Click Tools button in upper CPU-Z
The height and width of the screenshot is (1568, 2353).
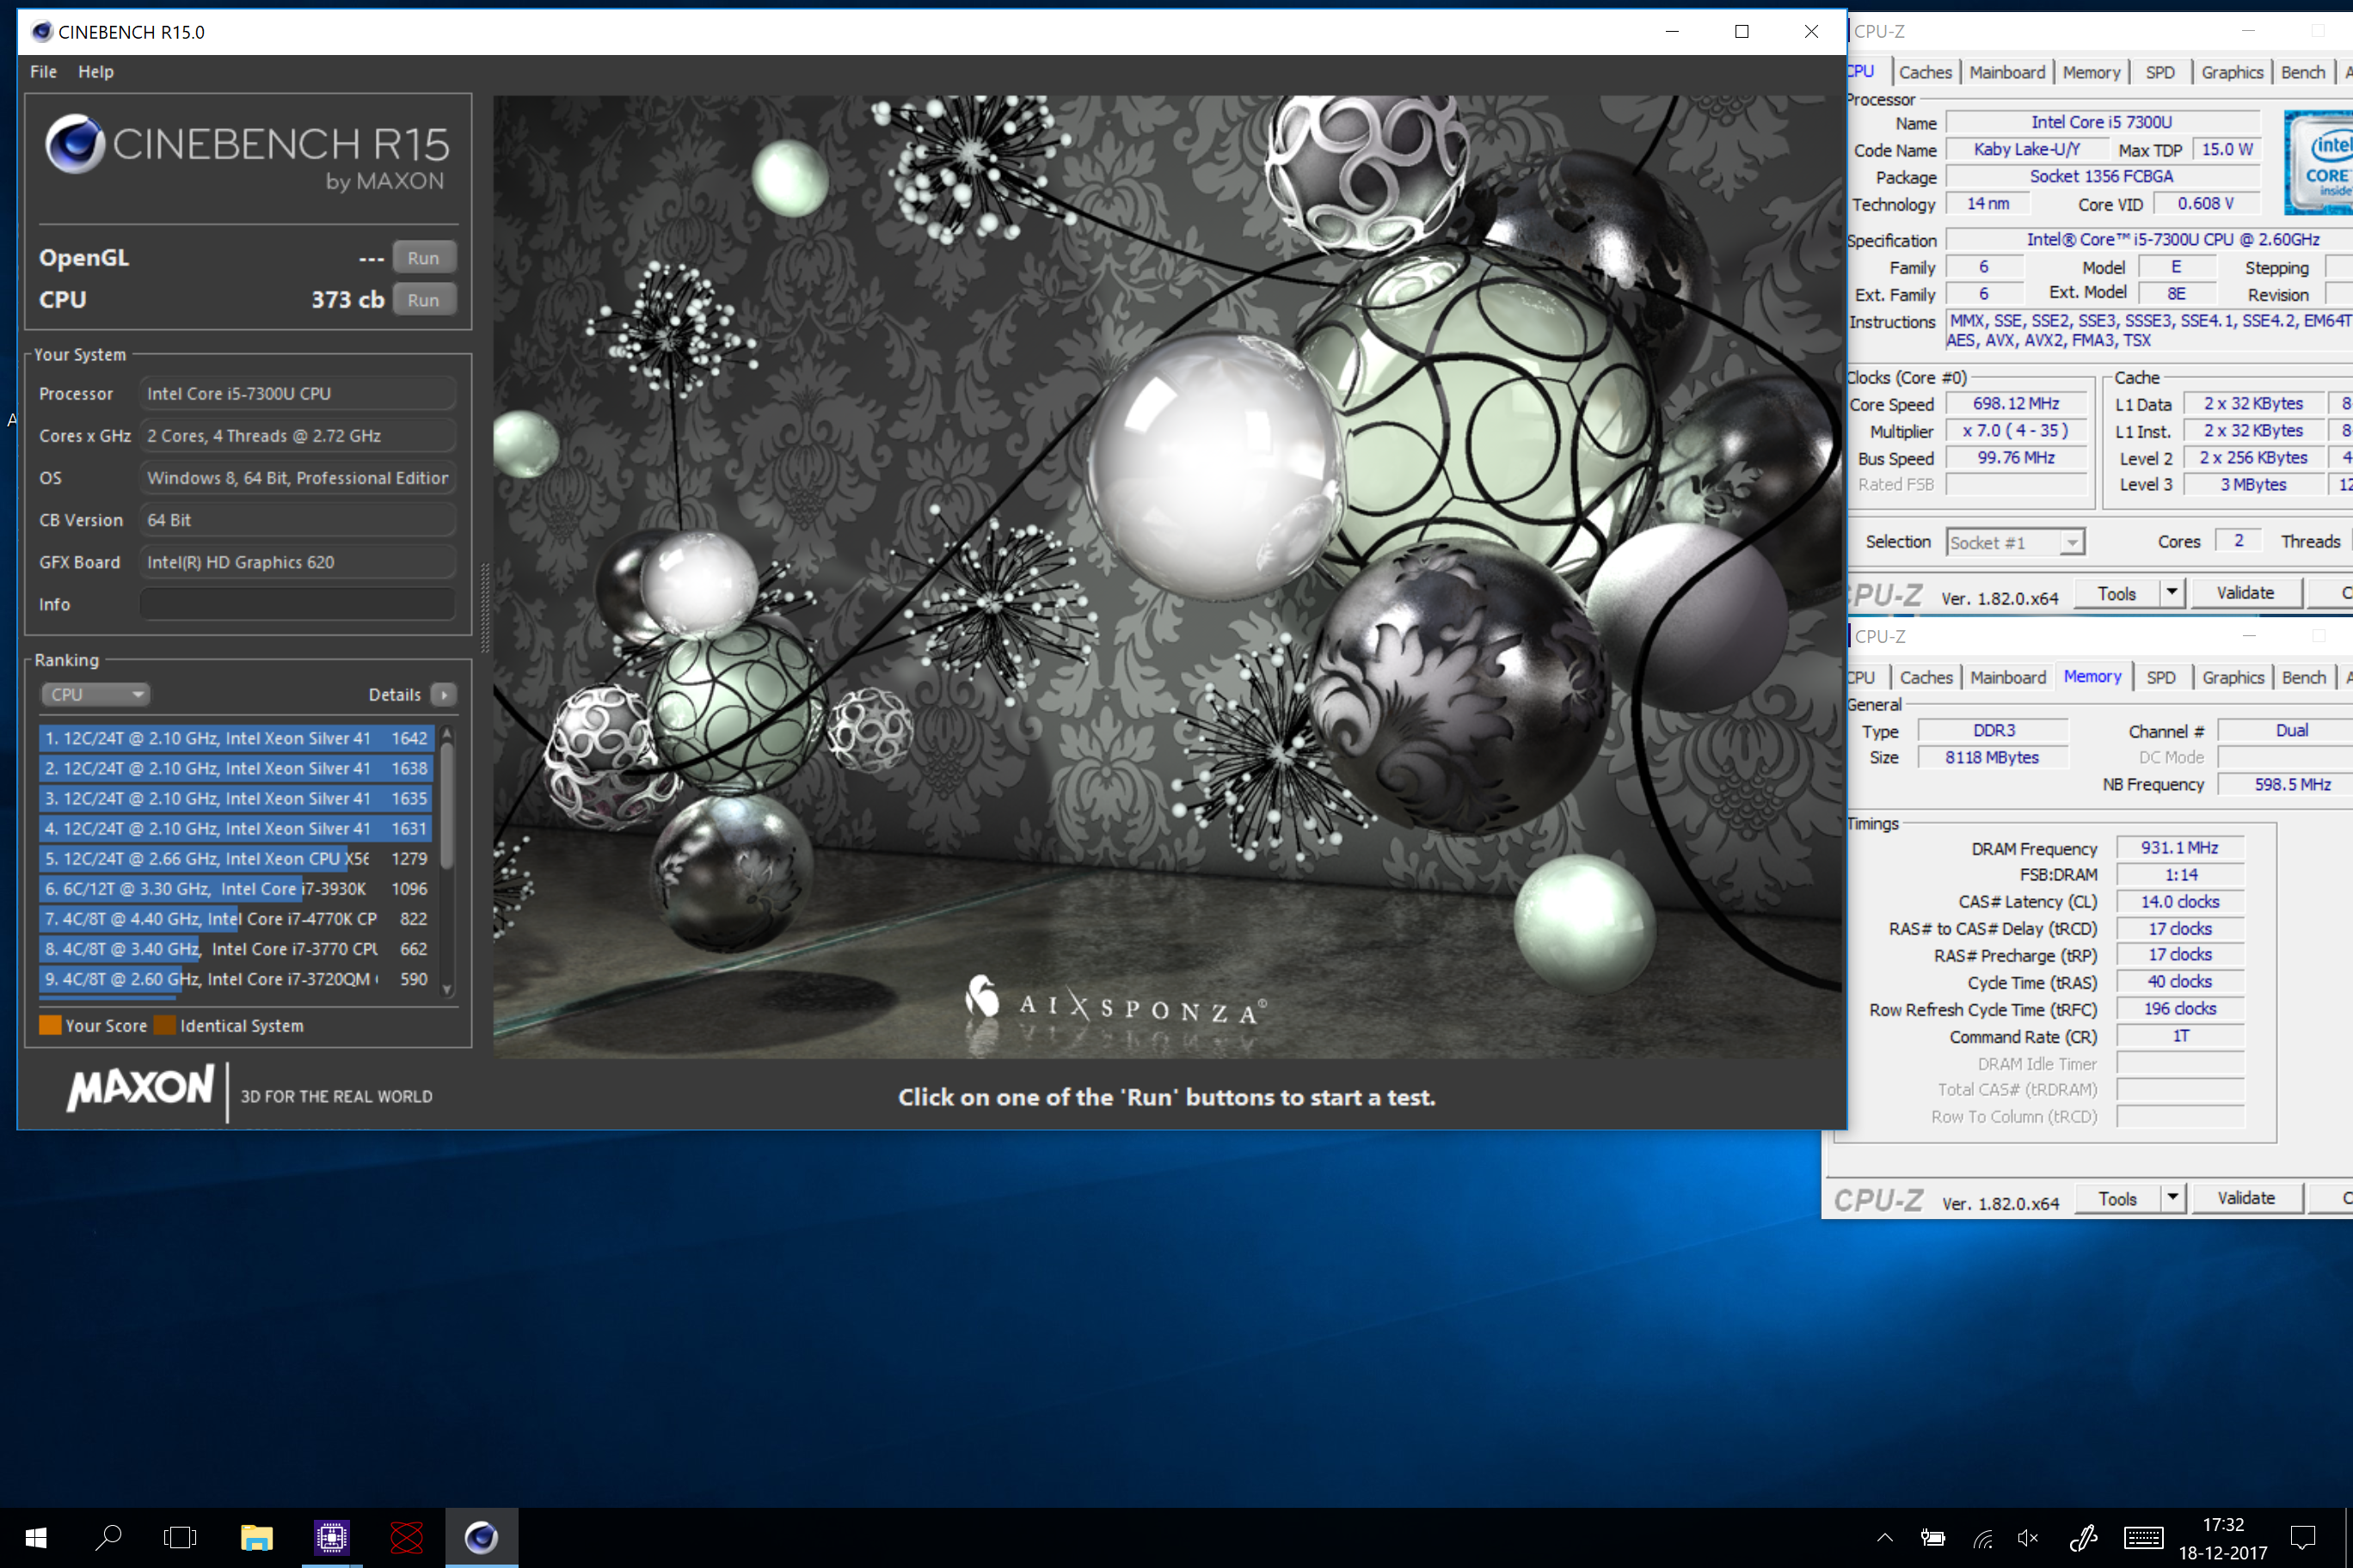click(x=2116, y=593)
